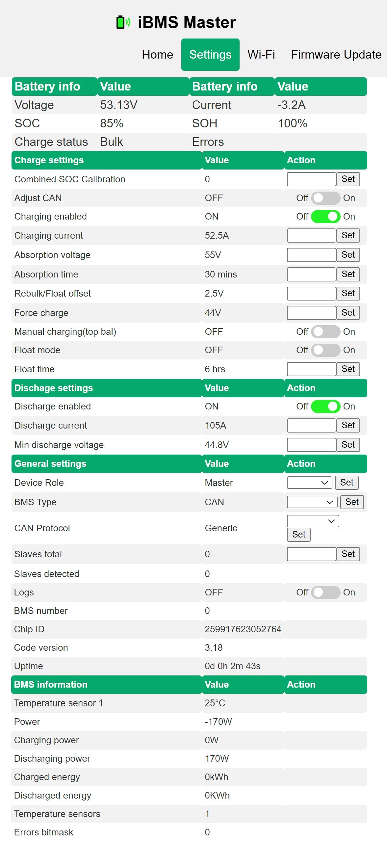
Task: Expand the Device Role dropdown
Action: 309,483
